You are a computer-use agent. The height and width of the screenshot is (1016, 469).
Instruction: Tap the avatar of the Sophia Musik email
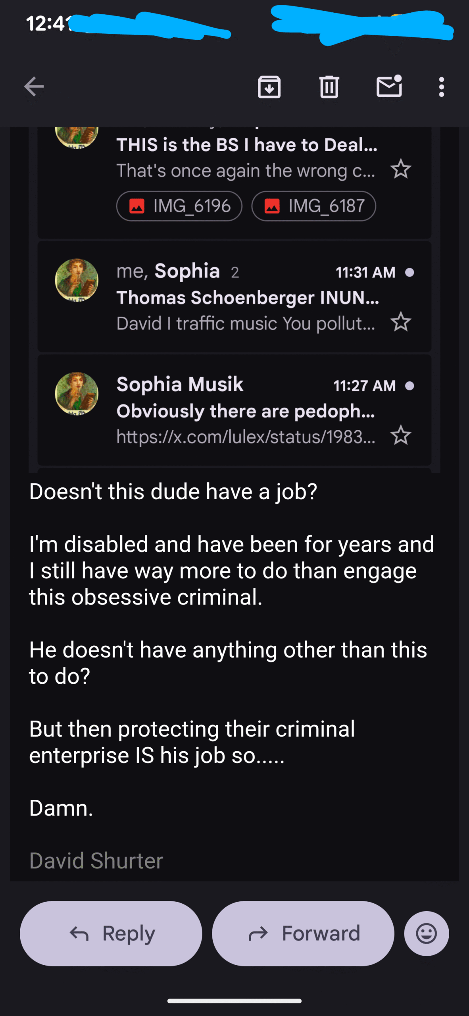coord(77,394)
